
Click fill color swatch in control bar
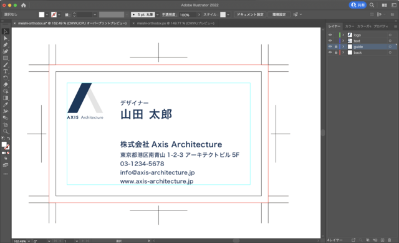click(x=42, y=14)
